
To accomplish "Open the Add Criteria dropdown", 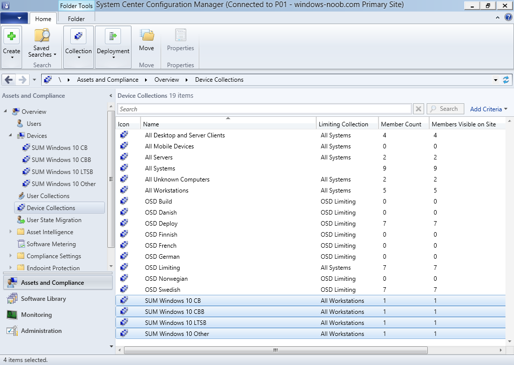I will [x=489, y=109].
